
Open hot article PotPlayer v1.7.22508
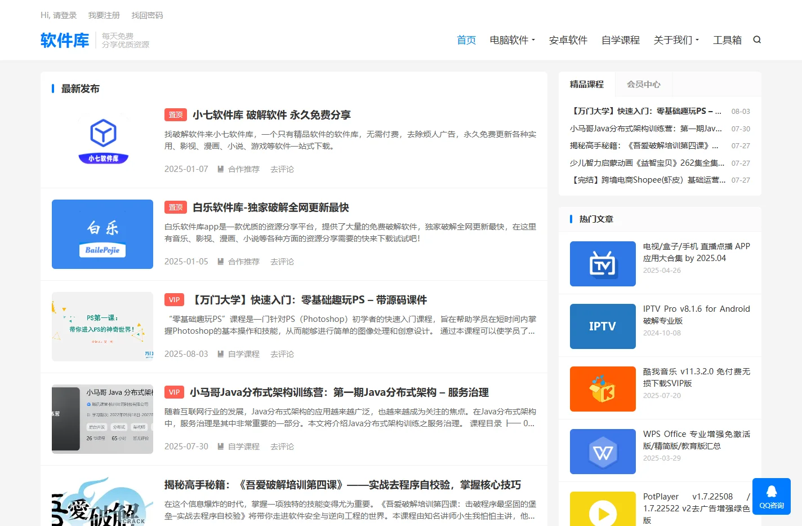pyautogui.click(x=697, y=508)
